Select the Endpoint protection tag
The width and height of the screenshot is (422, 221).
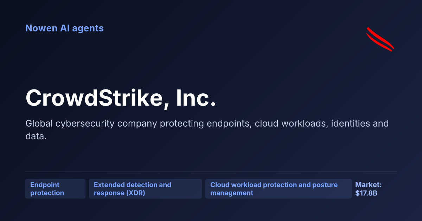click(x=55, y=189)
